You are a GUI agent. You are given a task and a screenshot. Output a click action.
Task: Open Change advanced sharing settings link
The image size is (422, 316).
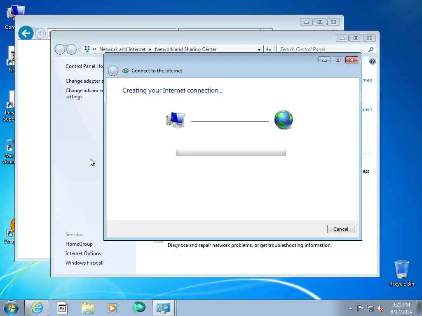pyautogui.click(x=84, y=93)
